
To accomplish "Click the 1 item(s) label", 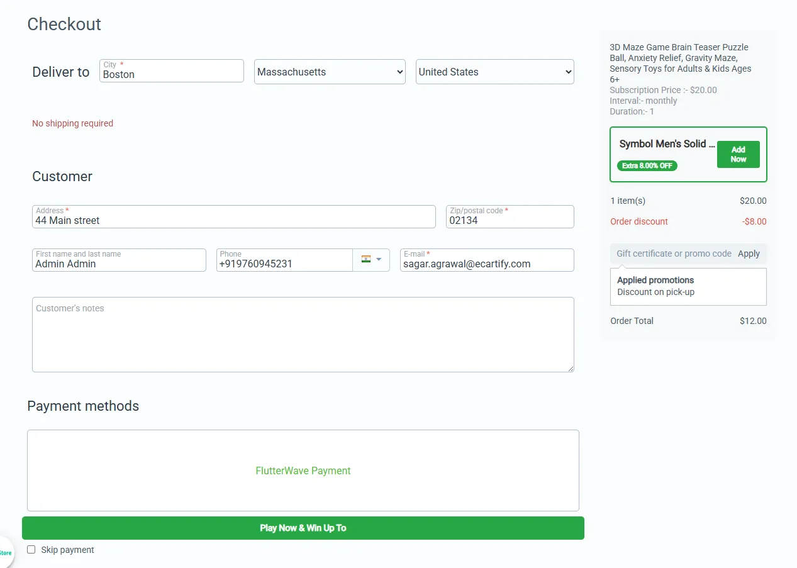I will [628, 201].
